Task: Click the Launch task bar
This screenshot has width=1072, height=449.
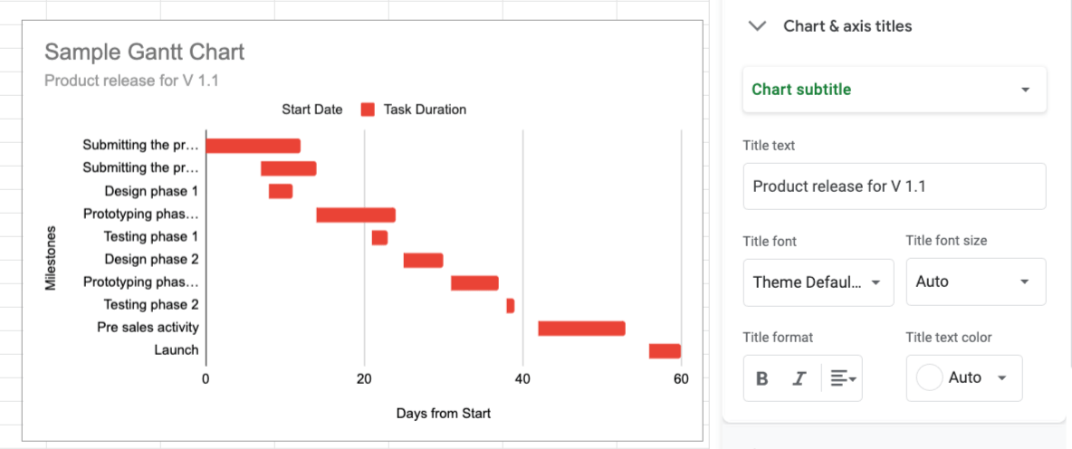Action: (665, 351)
